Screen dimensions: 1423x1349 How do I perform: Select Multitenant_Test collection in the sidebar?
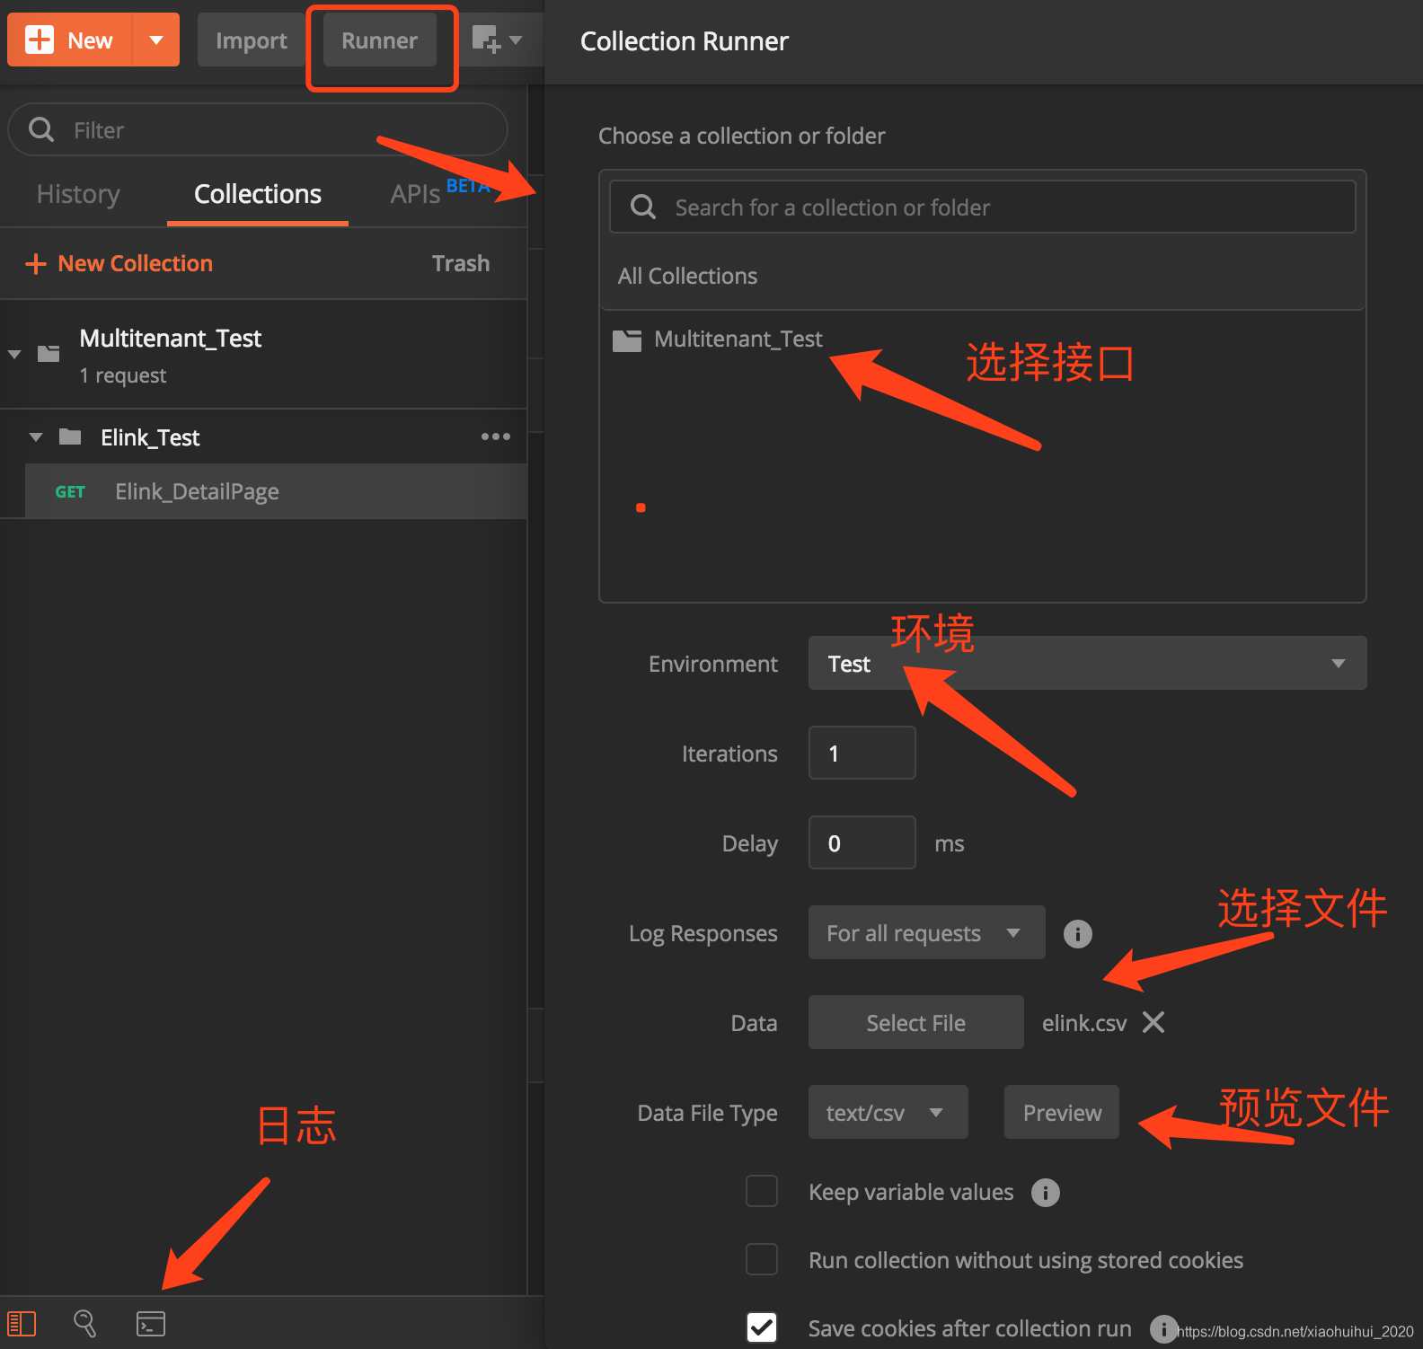263,355
